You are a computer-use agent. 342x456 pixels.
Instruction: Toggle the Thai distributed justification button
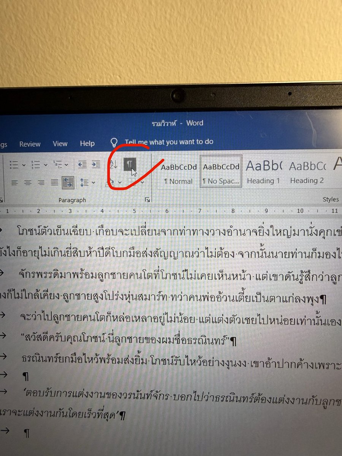(x=67, y=182)
